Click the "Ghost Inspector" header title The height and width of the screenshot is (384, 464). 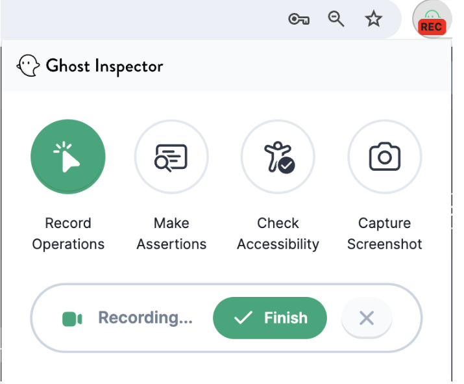[104, 66]
